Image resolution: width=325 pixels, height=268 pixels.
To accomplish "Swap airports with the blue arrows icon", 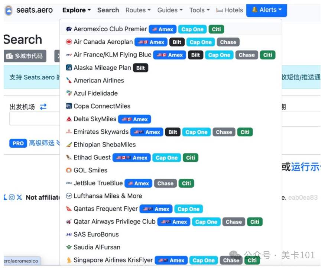I will (43, 107).
